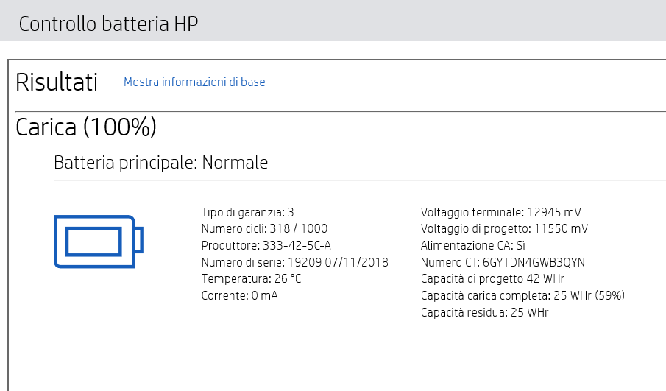Select the Produttore 333-42-5C-A text
Image resolution: width=666 pixels, height=391 pixels.
[266, 246]
